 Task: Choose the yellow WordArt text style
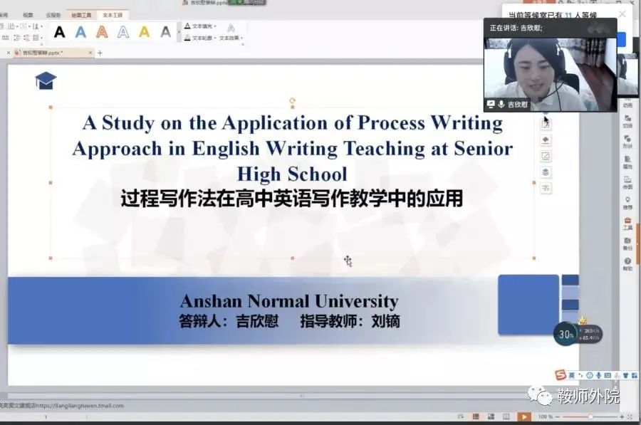[x=145, y=32]
